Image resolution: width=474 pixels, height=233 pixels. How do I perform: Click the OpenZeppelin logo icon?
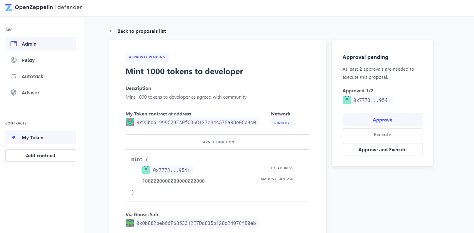tap(9, 7)
